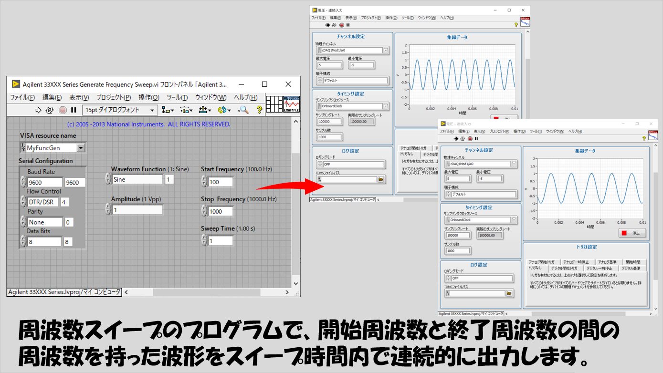Open the 操作(O) menu in the Agilent window

148,97
